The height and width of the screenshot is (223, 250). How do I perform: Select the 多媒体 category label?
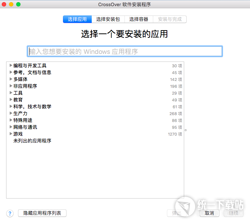click(x=21, y=79)
